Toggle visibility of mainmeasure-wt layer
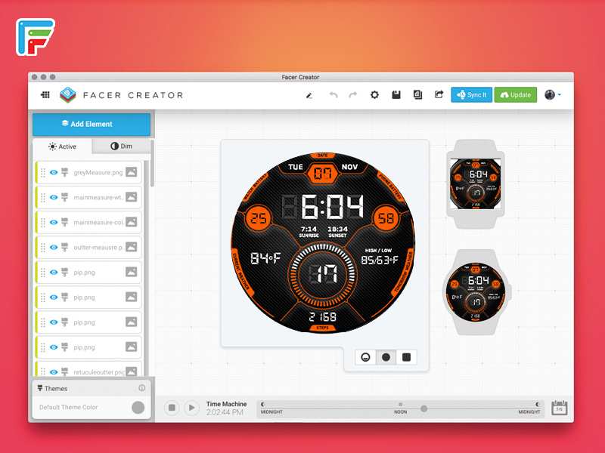Screen dimensions: 605x453 click(x=54, y=197)
